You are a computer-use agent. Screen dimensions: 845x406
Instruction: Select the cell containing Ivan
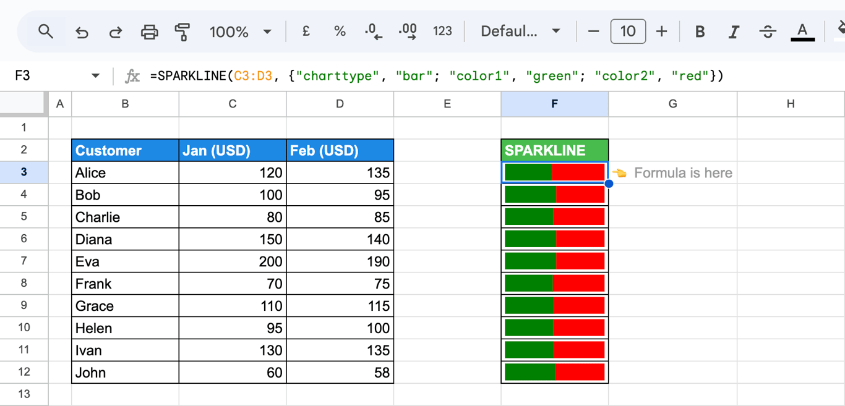[125, 350]
